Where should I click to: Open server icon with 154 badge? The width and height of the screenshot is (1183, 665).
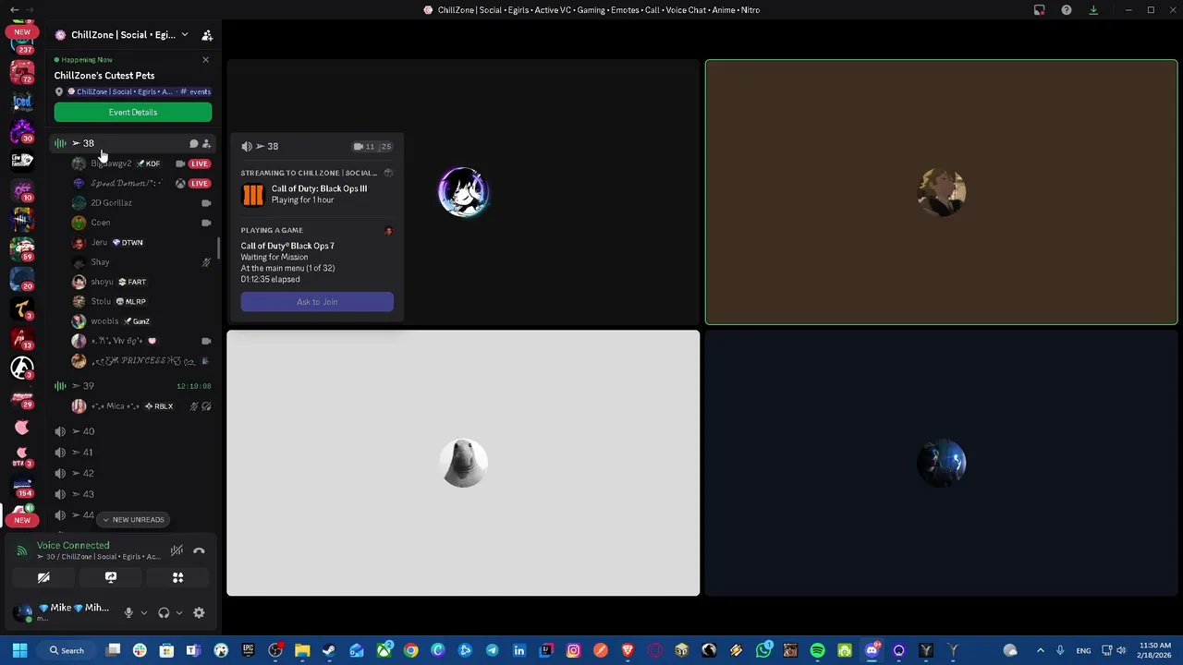coord(22,487)
